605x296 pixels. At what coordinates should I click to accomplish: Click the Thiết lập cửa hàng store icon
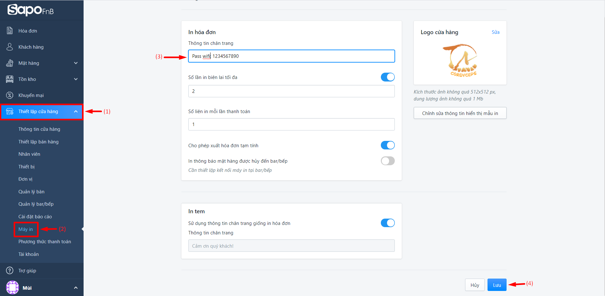point(10,112)
